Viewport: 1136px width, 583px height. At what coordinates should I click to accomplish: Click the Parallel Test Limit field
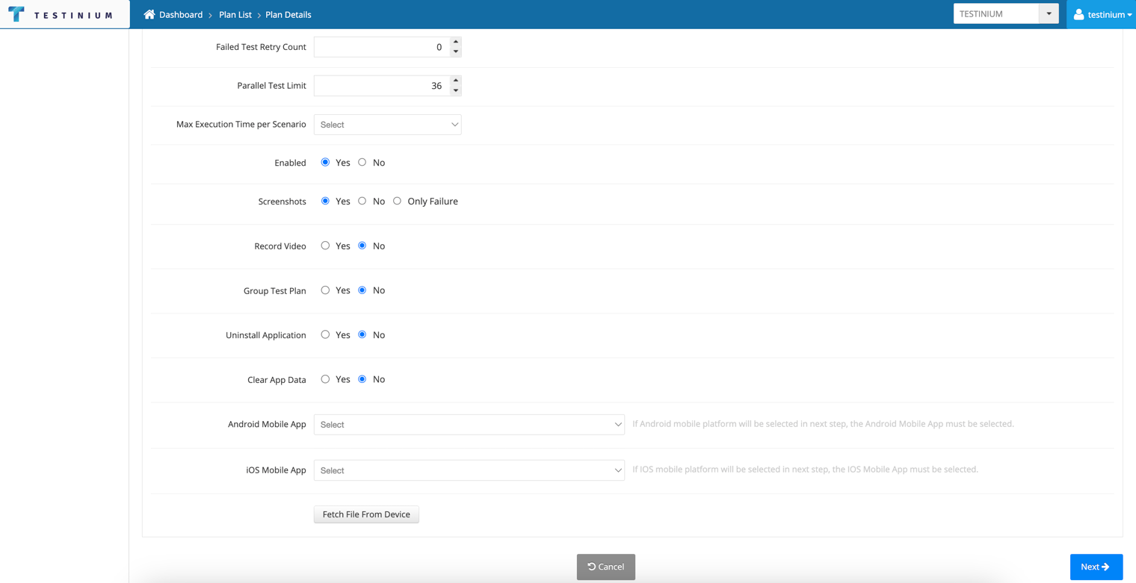click(x=382, y=86)
